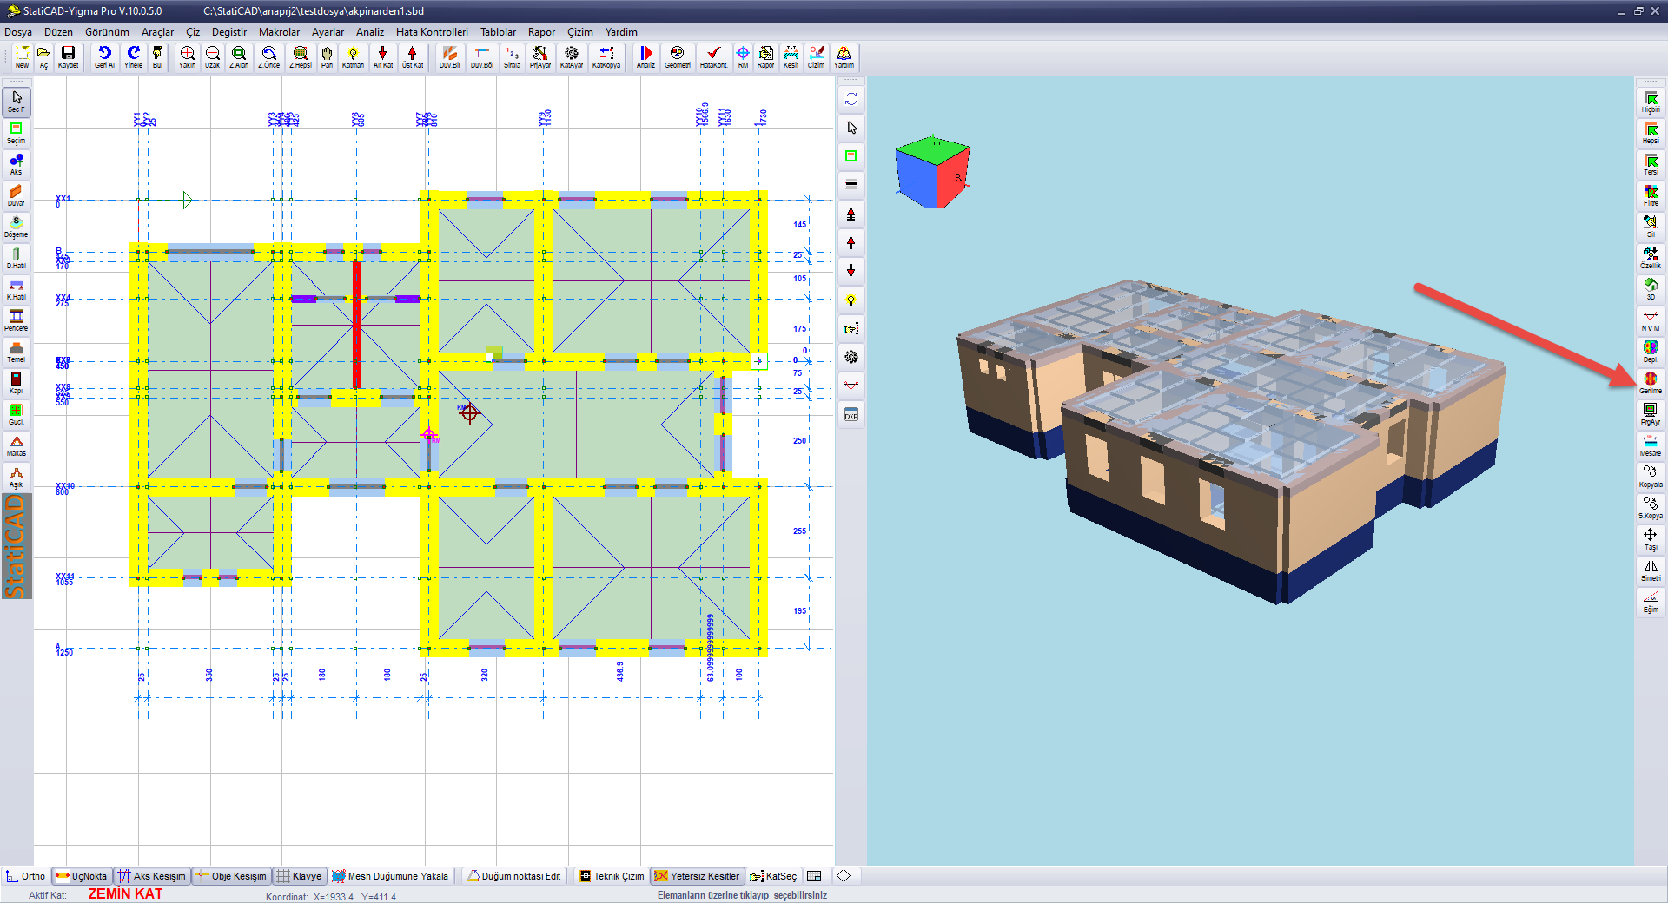Click the red wall in the plan
The image size is (1668, 903).
point(356,324)
